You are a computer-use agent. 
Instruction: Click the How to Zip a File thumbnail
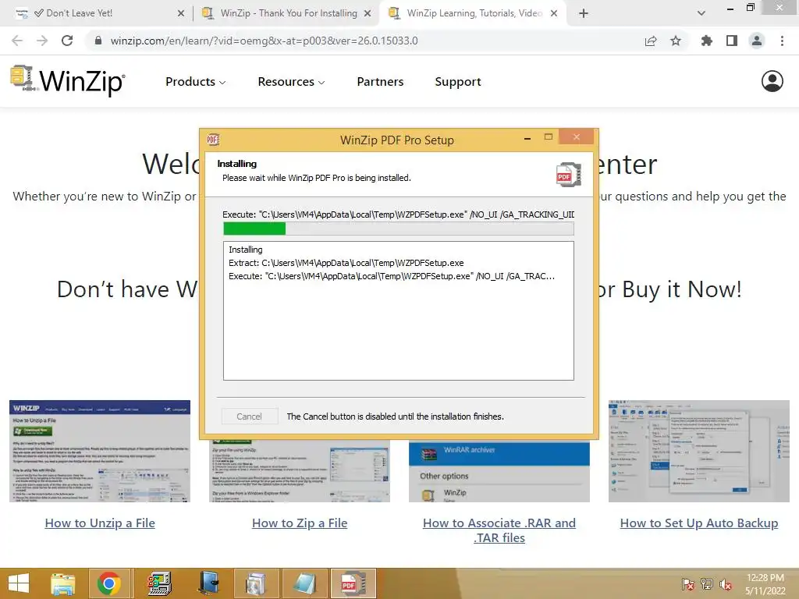tap(300, 472)
